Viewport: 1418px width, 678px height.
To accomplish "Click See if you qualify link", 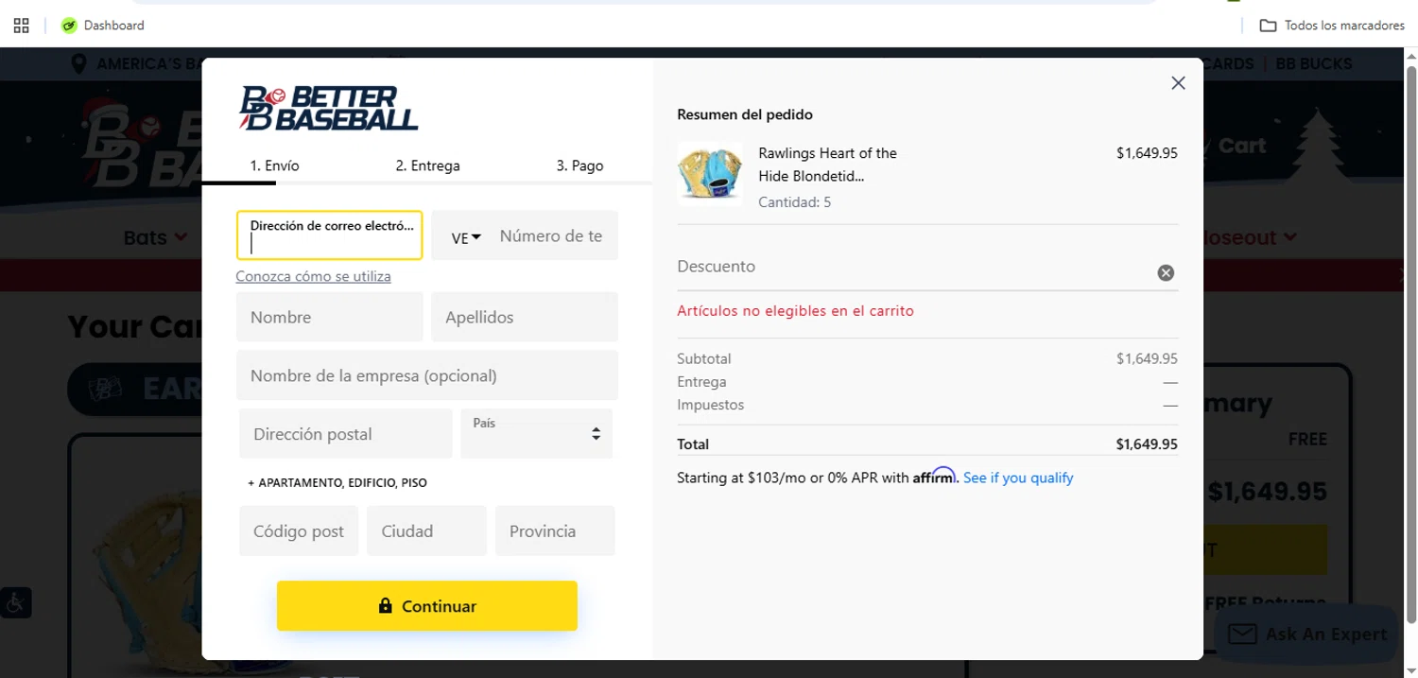I will coord(1018,478).
